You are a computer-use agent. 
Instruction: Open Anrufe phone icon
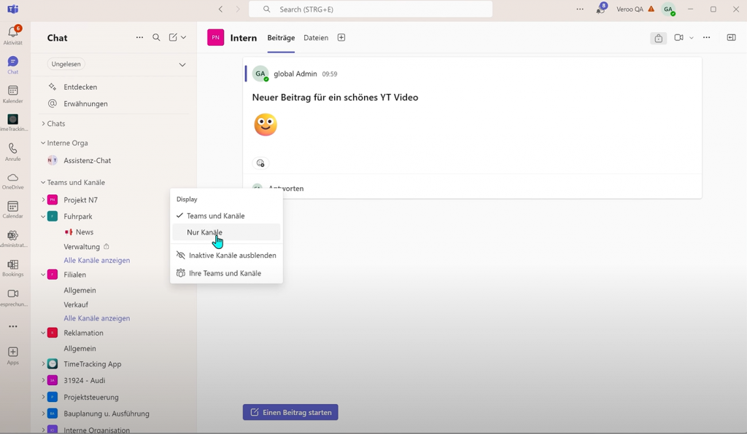click(x=13, y=151)
